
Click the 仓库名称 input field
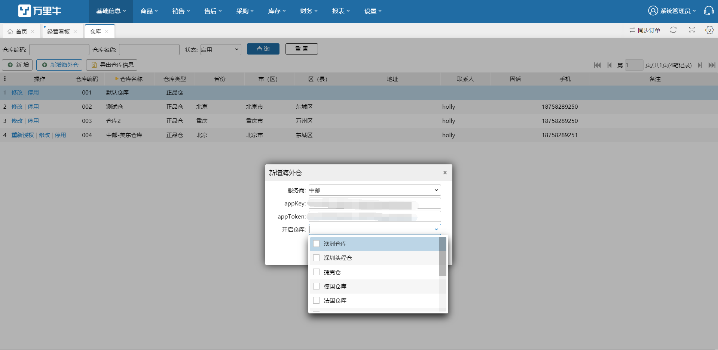(x=149, y=50)
